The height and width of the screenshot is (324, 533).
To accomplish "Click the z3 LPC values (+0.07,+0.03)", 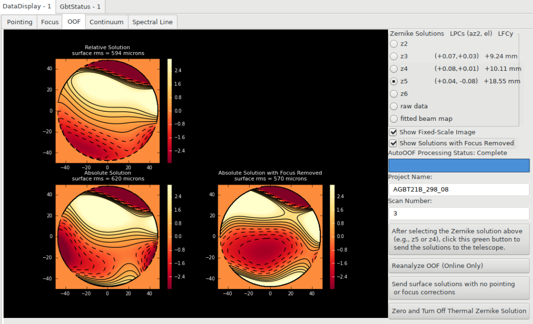I will (x=457, y=57).
